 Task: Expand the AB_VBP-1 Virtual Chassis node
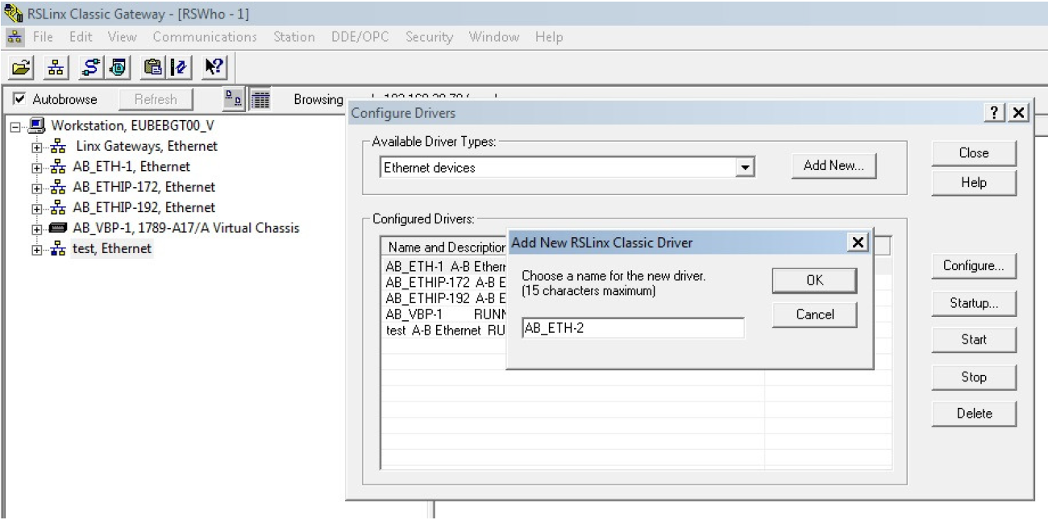pyautogui.click(x=35, y=229)
